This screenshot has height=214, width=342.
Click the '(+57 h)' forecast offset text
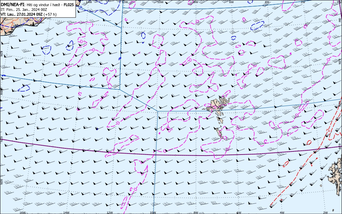click(x=50, y=14)
